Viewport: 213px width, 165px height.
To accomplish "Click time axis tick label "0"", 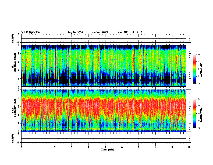I will [x=21, y=147].
